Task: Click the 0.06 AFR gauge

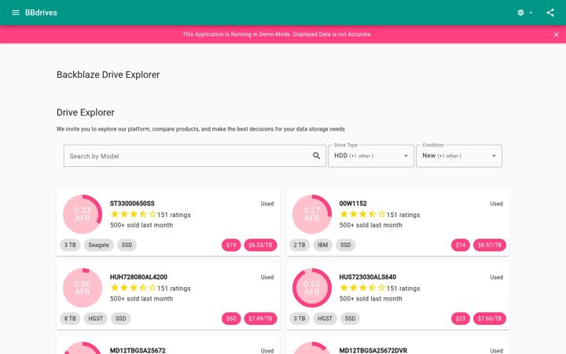Action: [83, 288]
